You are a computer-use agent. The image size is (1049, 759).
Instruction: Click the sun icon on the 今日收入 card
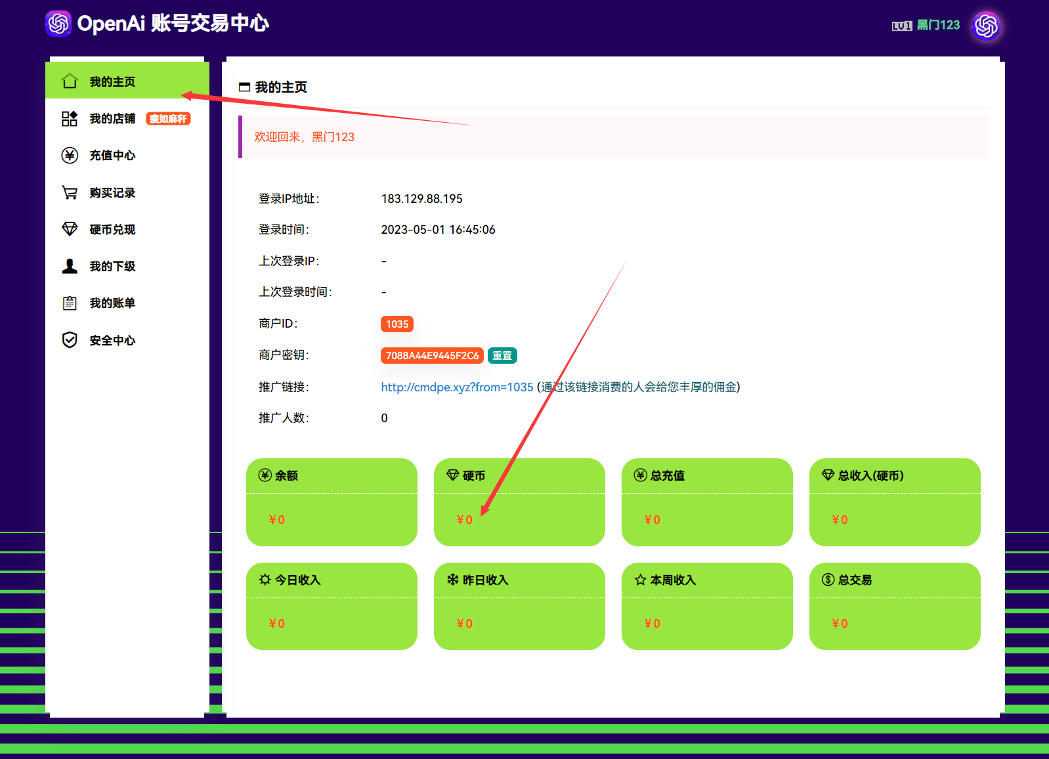[x=265, y=580]
